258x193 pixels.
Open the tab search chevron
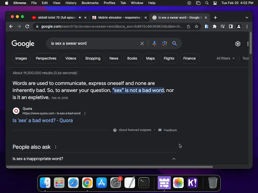[x=247, y=18]
